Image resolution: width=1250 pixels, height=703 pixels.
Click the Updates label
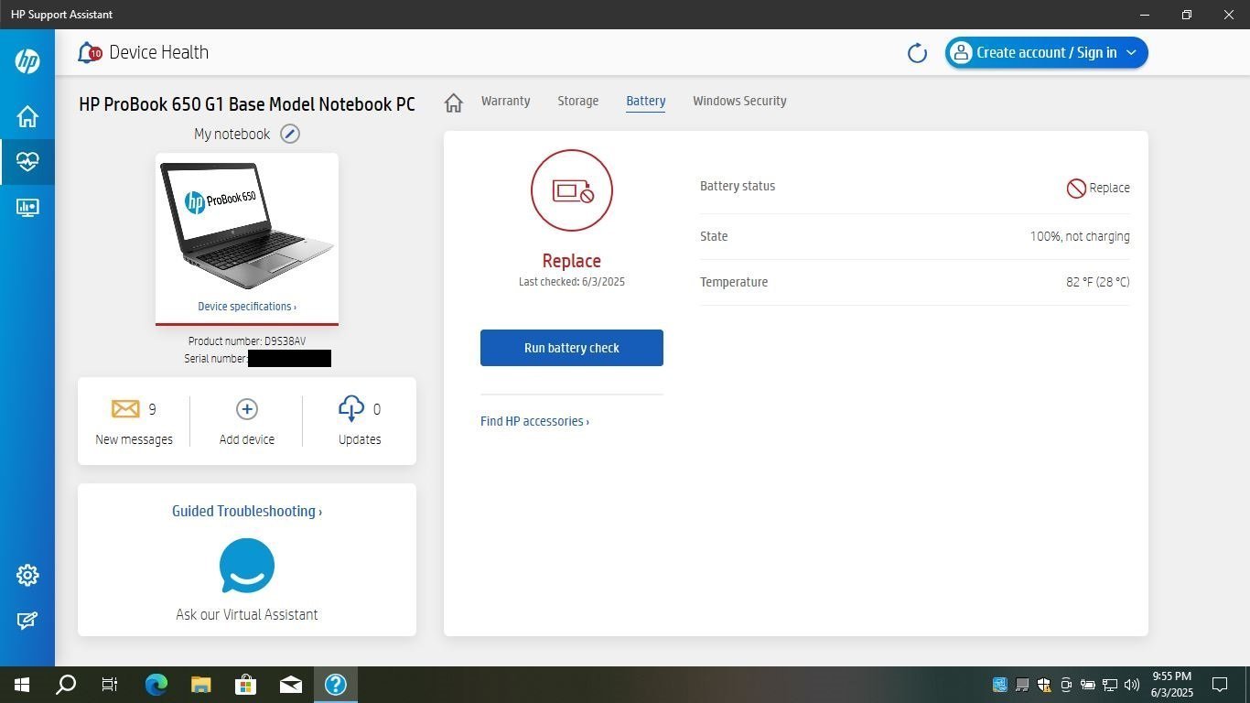pos(360,440)
